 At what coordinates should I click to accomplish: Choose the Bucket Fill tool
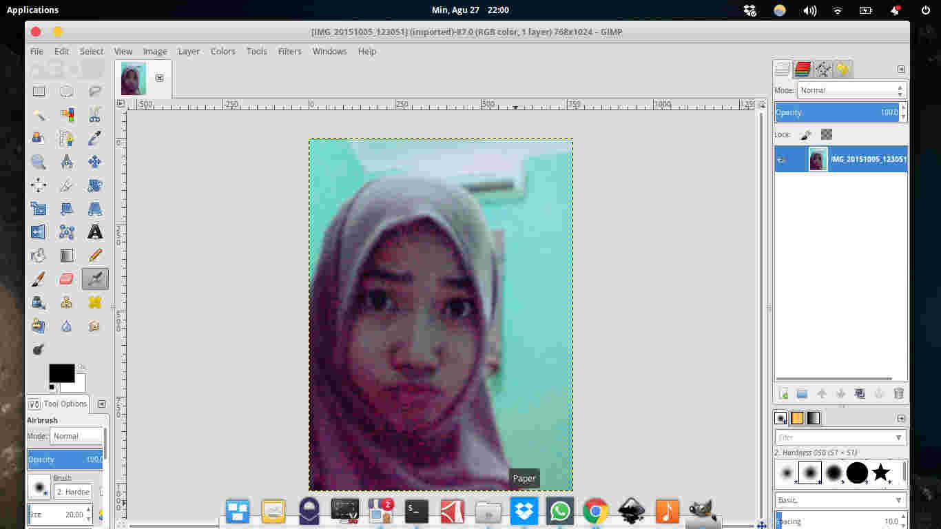pos(39,255)
